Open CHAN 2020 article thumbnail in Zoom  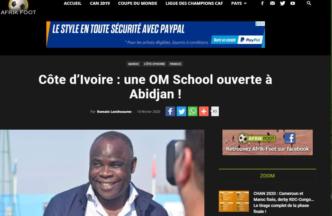click(234, 201)
